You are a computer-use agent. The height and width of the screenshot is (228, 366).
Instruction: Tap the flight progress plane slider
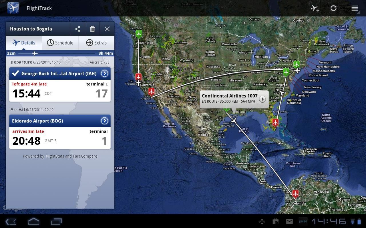point(35,53)
